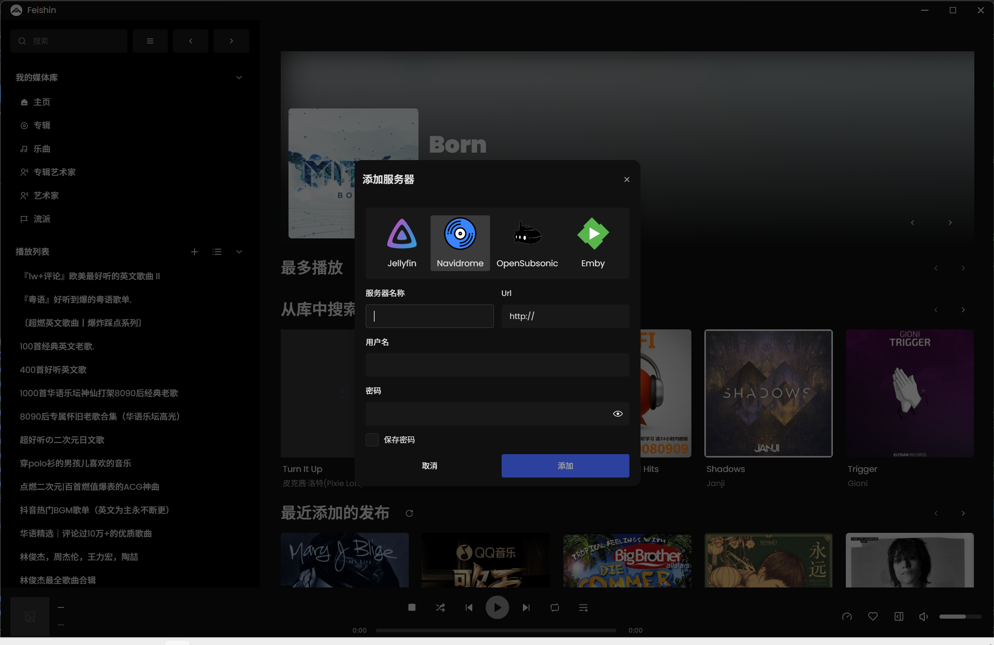Image resolution: width=994 pixels, height=645 pixels.
Task: Open playlist 林俊杰最全歌曲合辑
Action: (58, 580)
